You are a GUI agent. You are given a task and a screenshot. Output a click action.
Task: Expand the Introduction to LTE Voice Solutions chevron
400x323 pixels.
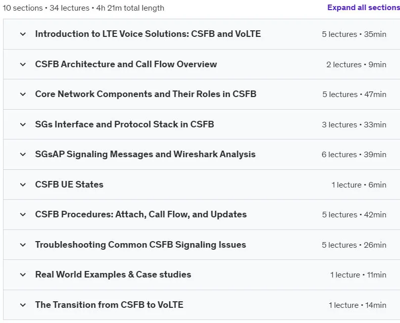coord(23,34)
